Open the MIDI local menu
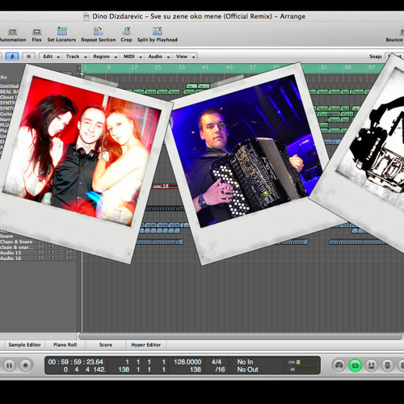The image size is (404, 404). [133, 57]
